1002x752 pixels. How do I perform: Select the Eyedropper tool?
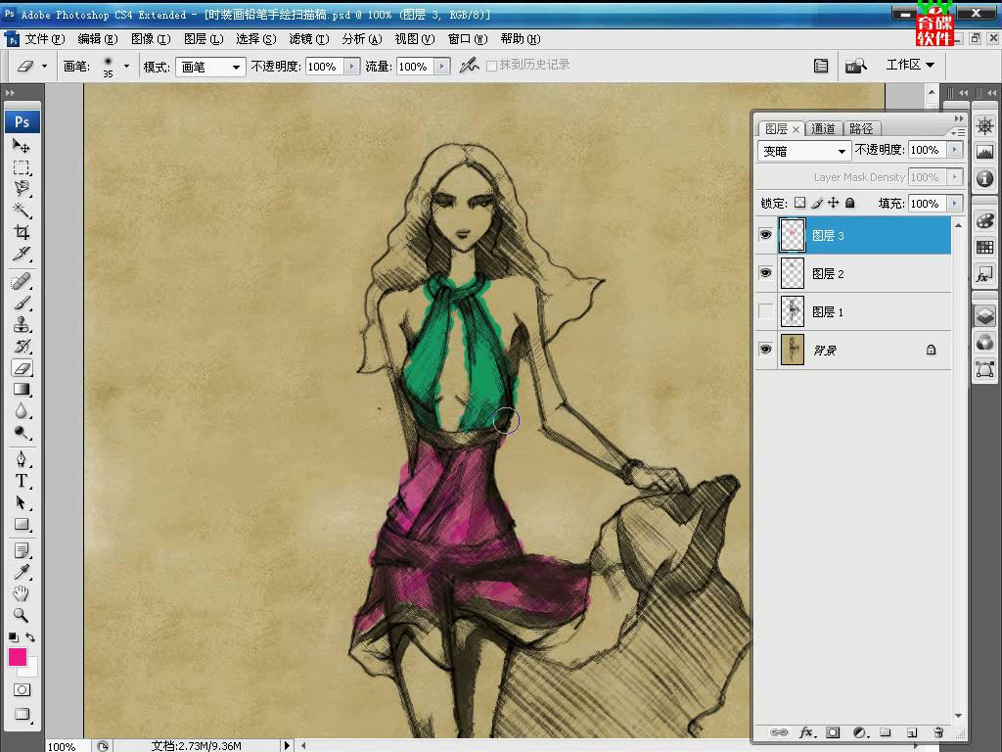point(22,572)
